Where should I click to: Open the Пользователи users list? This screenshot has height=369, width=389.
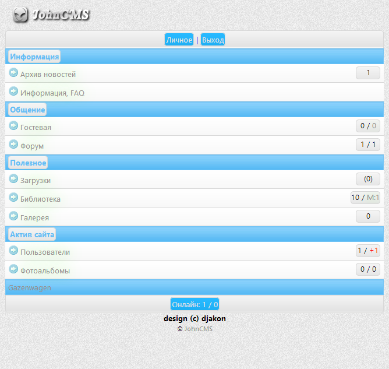coord(45,252)
